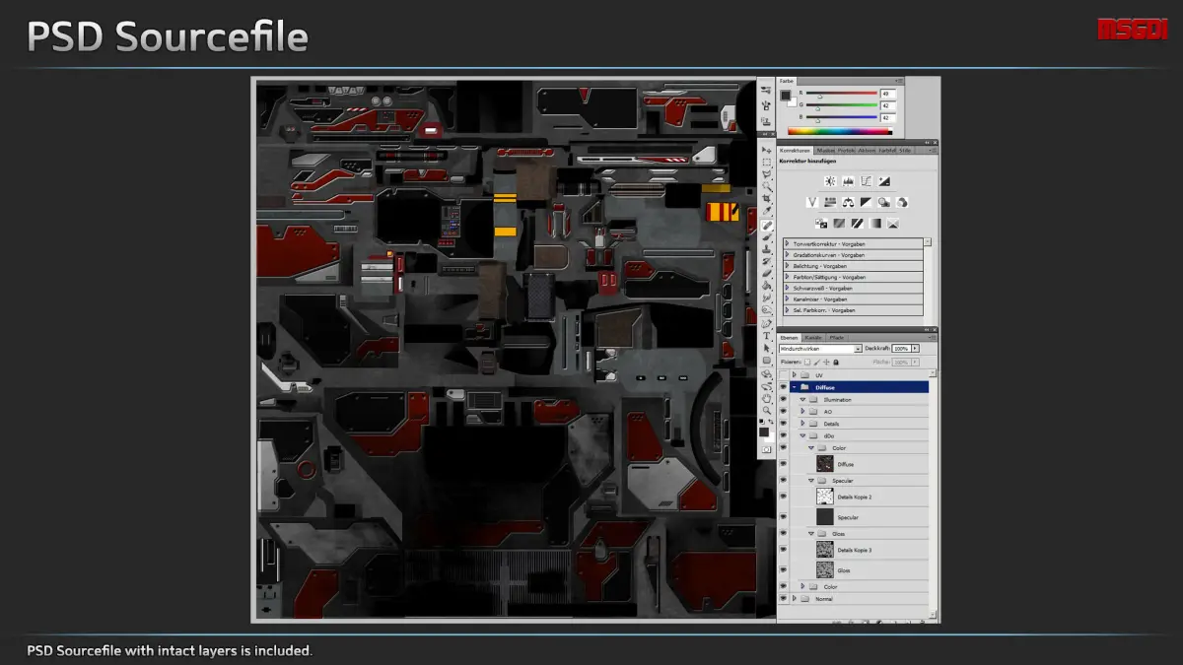Image resolution: width=1183 pixels, height=665 pixels.
Task: Collapse the Gloss group
Action: 811,533
